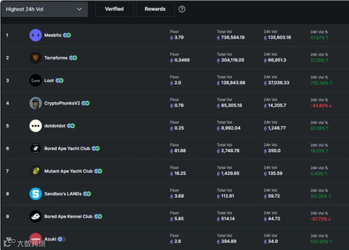Screen dimensions: 349x250
Task: Open the dotdotdot collection name
Action: point(55,126)
